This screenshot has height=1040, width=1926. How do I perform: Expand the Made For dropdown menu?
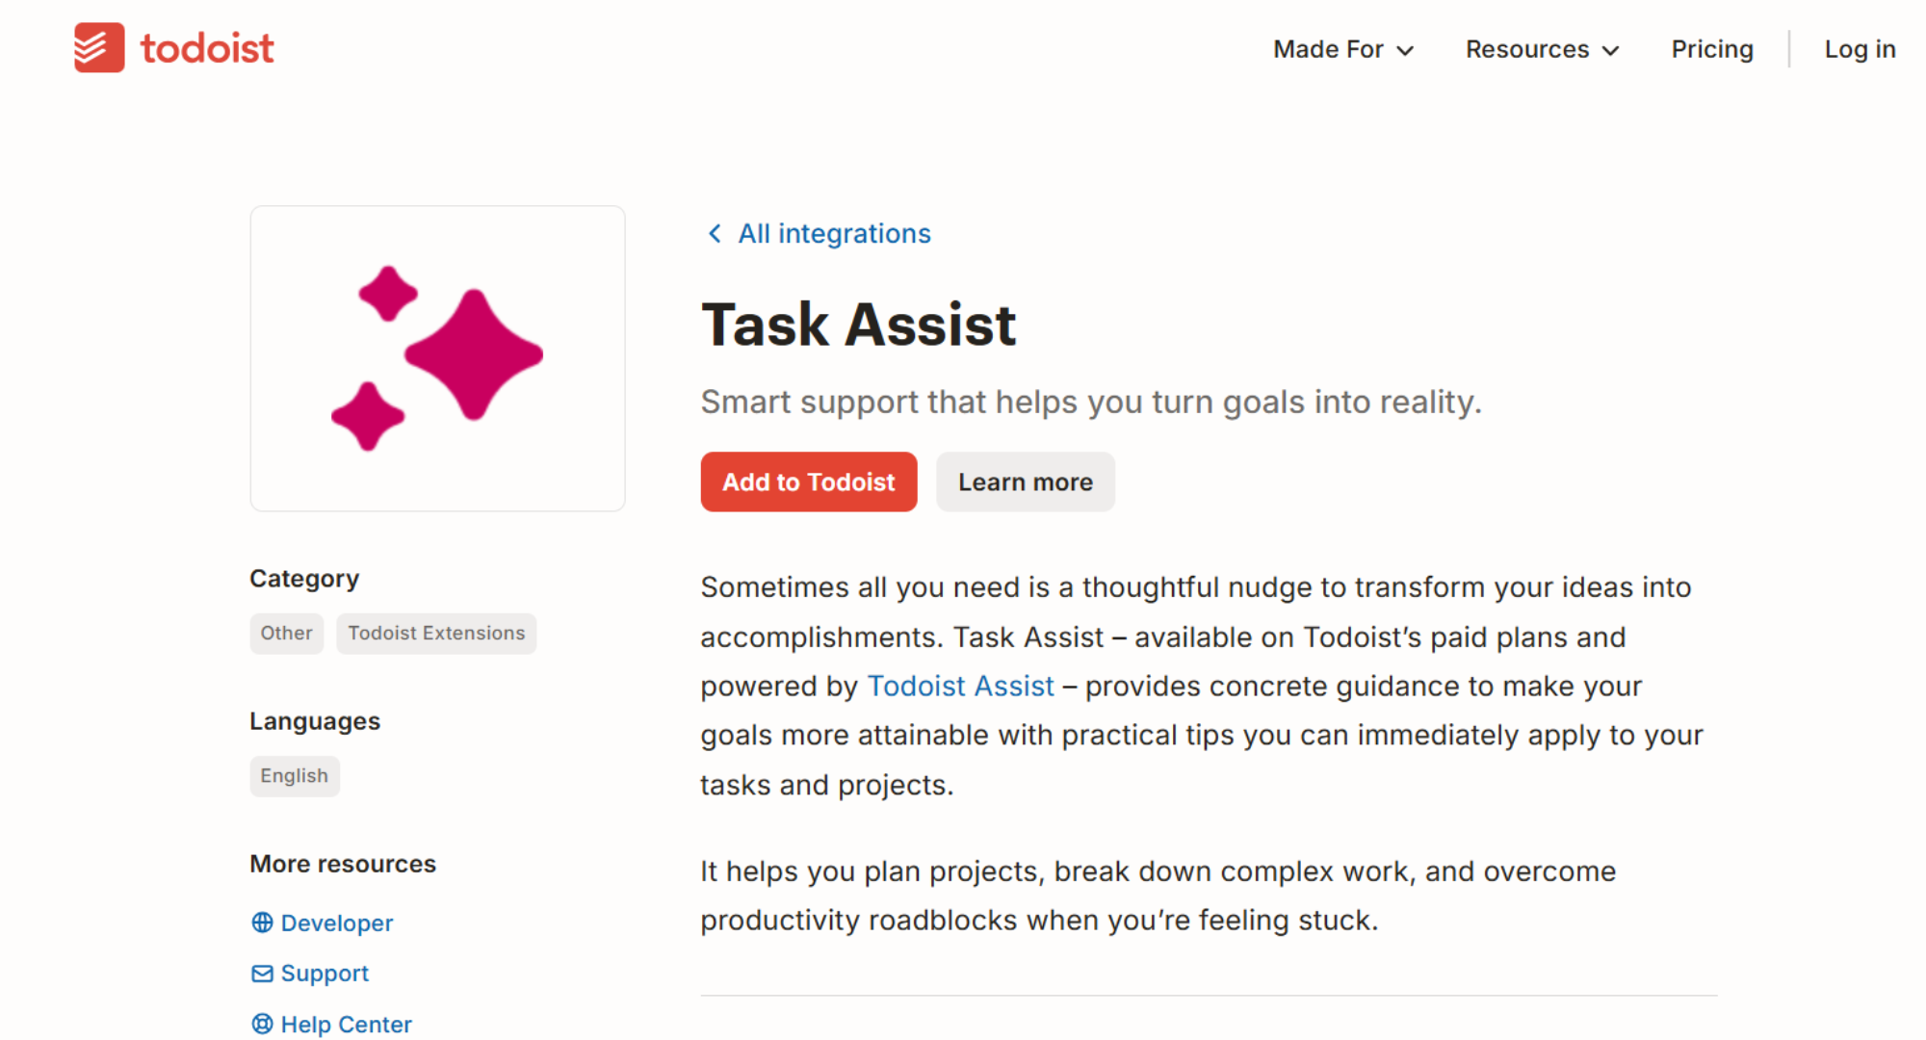point(1342,49)
